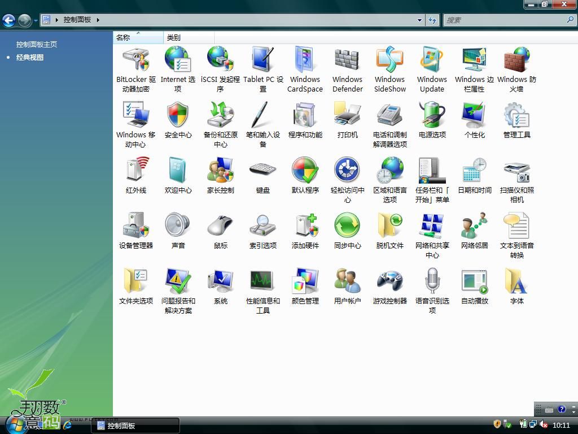Open 电源选项 icon
The height and width of the screenshot is (434, 578).
click(432, 114)
